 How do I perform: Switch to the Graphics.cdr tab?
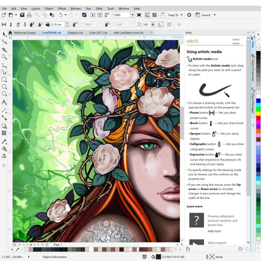pos(75,33)
